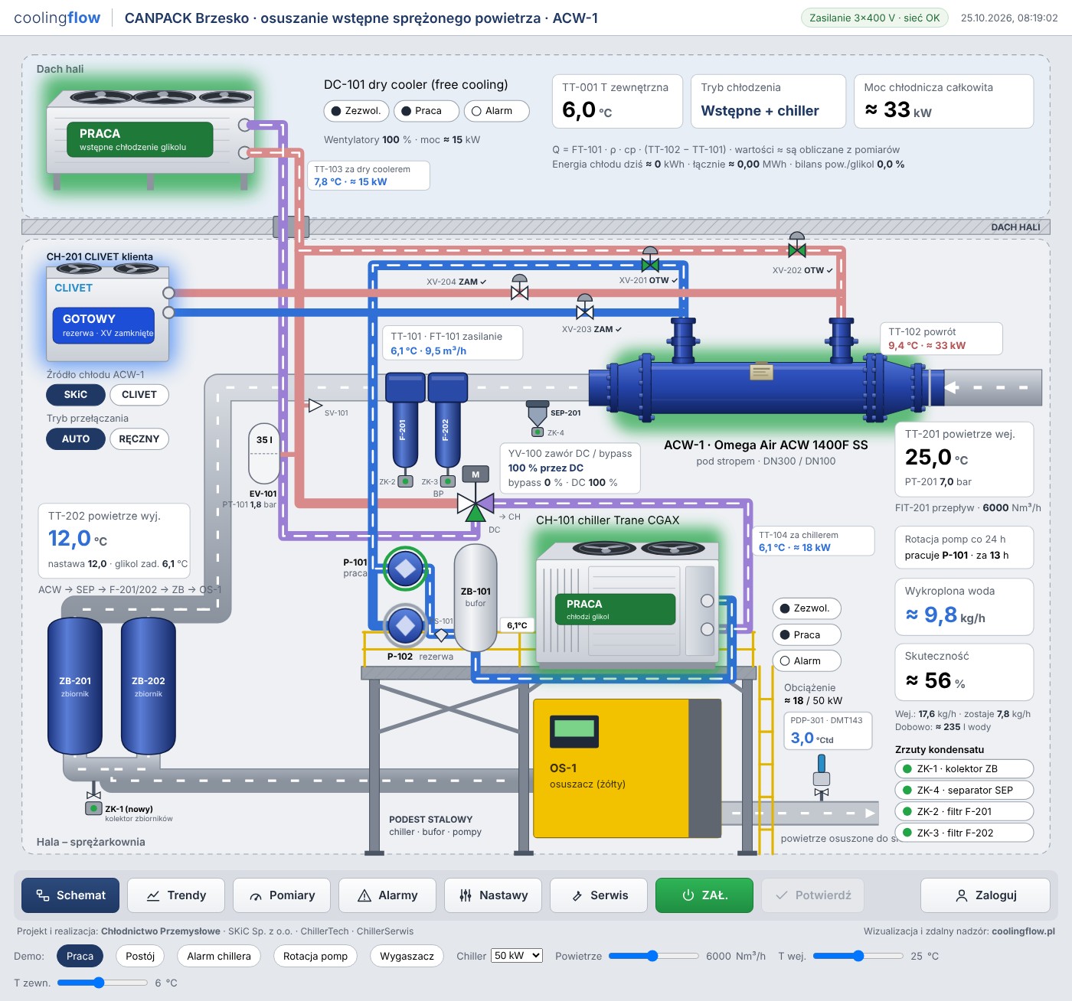This screenshot has width=1072, height=1001.
Task: Click filter F-202 on the diagram
Action: coord(447,421)
